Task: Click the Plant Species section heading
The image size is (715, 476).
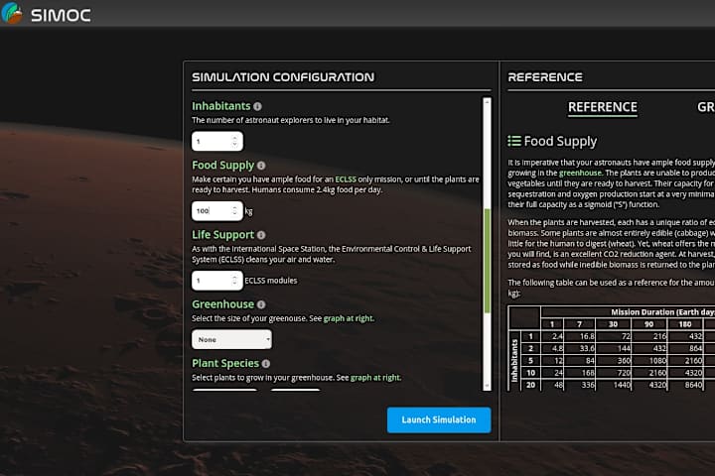Action: click(225, 364)
